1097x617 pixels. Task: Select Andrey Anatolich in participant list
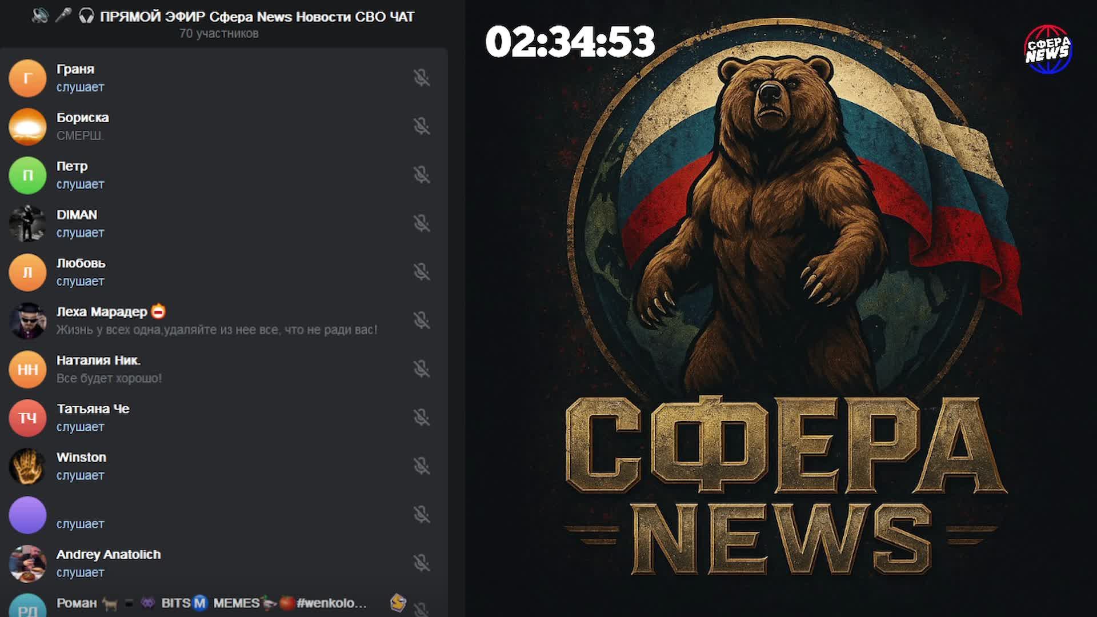point(109,555)
